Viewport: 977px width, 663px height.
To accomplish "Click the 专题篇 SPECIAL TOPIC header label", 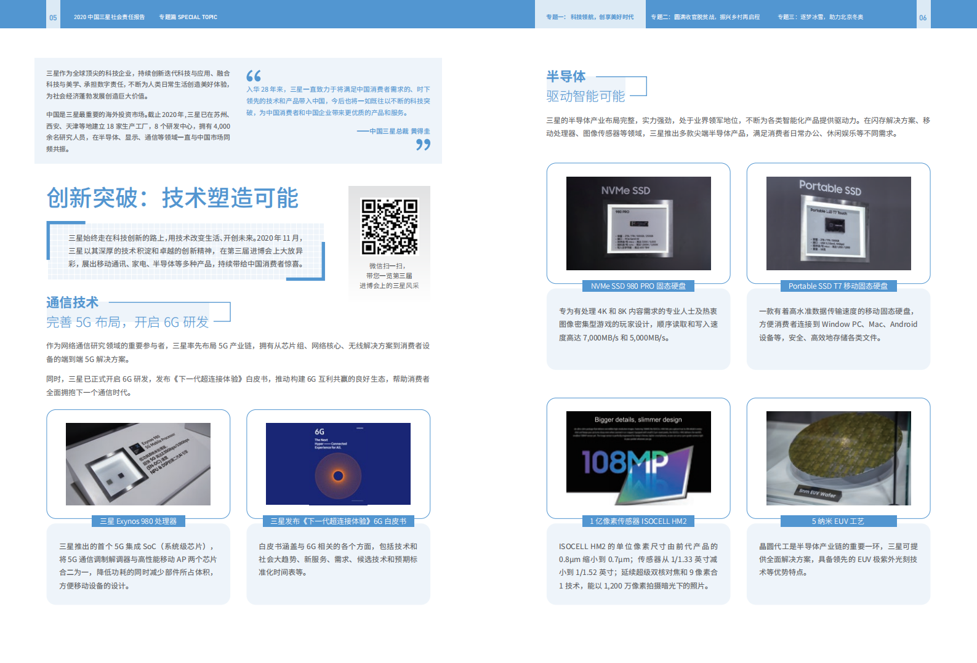I will pos(188,17).
